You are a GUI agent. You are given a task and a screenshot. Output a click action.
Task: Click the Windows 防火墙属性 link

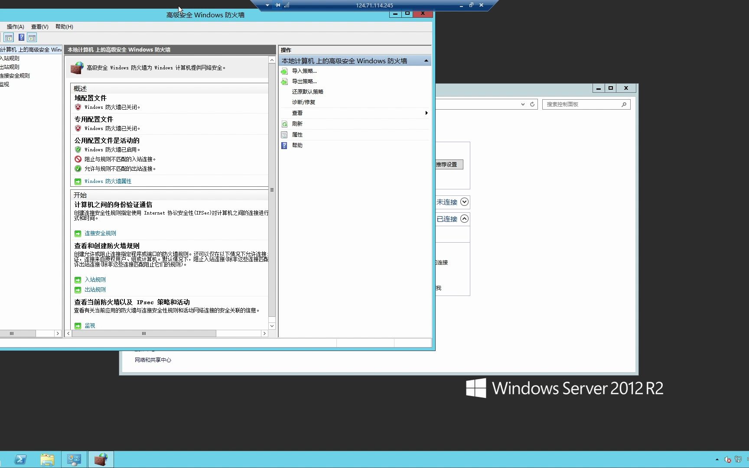(108, 182)
